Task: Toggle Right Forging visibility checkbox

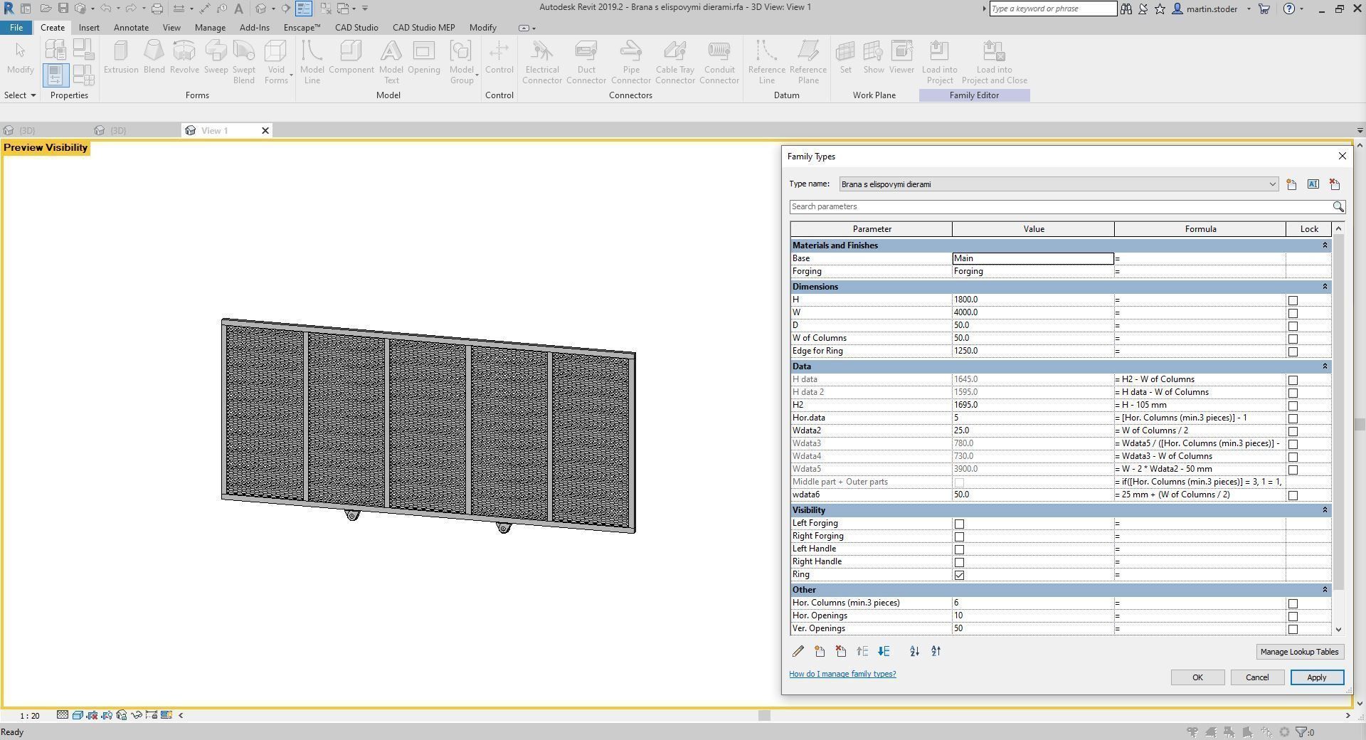Action: (x=959, y=536)
